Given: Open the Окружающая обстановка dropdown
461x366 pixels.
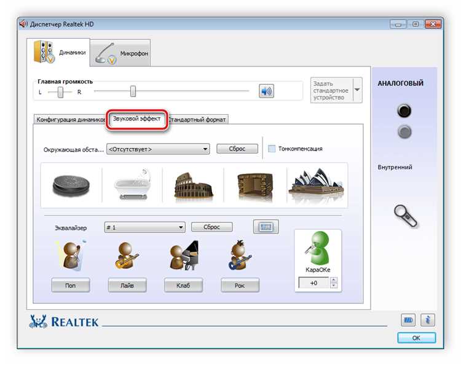Looking at the screenshot, I should tap(158, 149).
